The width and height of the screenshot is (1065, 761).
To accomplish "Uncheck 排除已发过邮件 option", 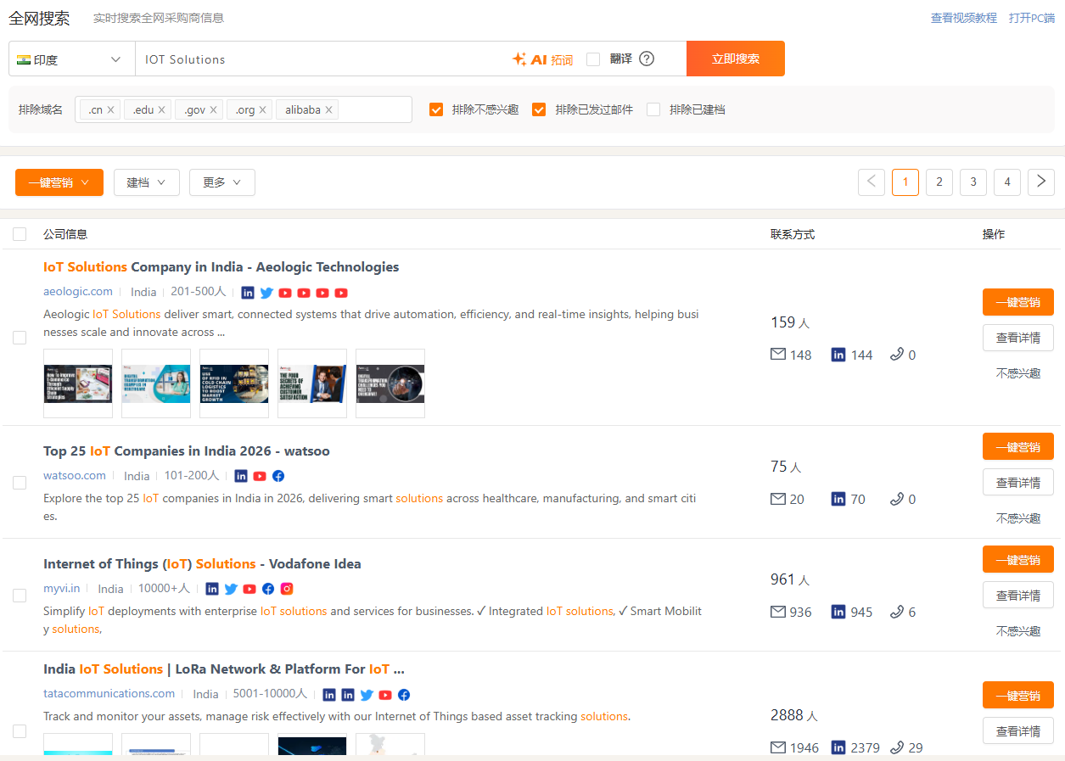I will (x=539, y=109).
